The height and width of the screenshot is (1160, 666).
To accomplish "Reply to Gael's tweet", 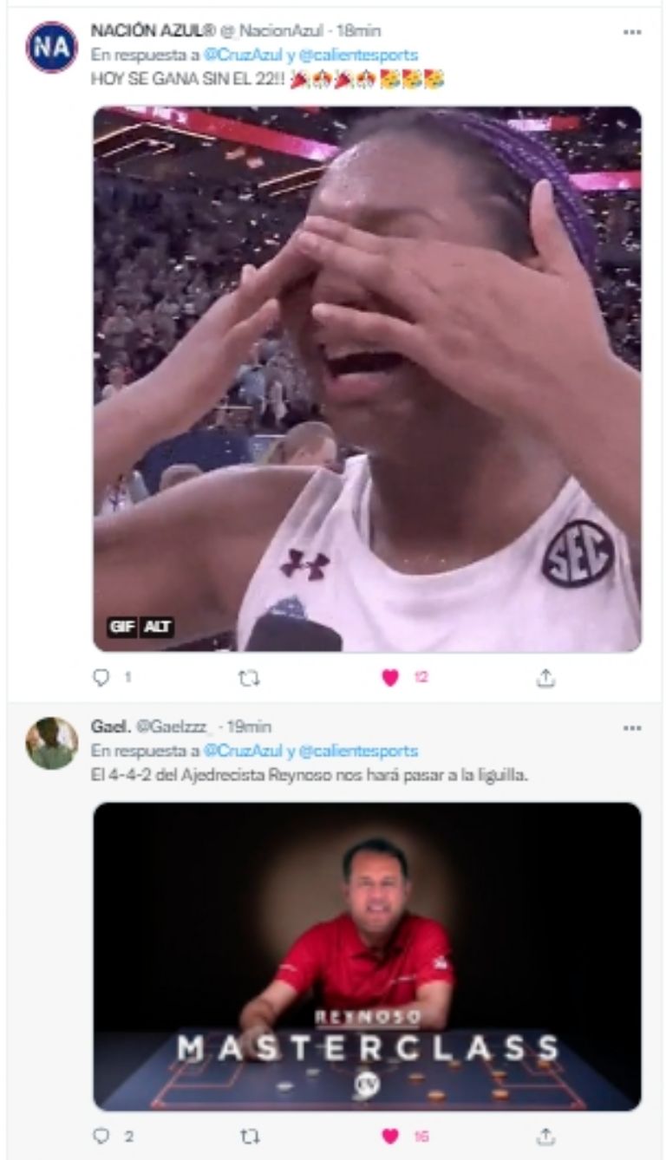I will click(x=103, y=1135).
